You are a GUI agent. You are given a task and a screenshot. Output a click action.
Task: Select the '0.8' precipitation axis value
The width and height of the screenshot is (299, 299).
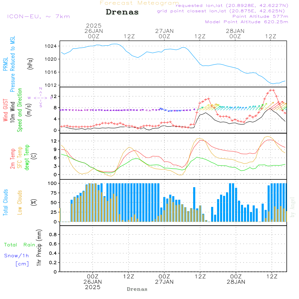[x=53, y=234]
